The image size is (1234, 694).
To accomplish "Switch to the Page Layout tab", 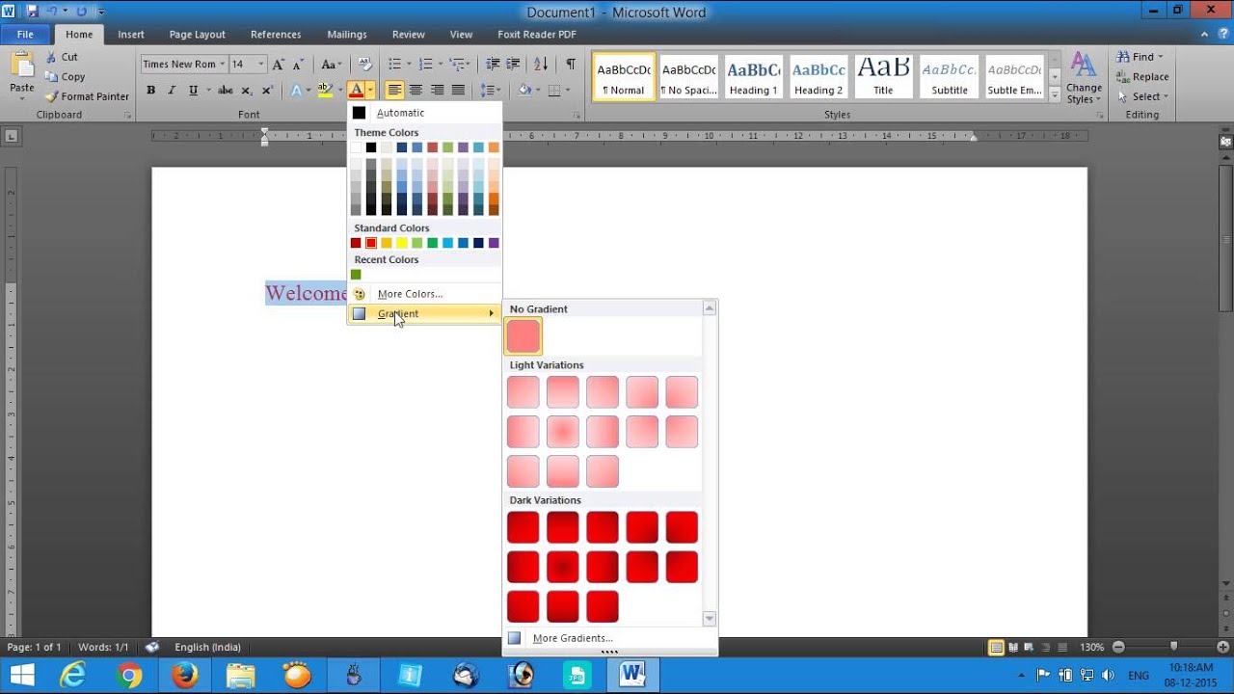I will (197, 35).
